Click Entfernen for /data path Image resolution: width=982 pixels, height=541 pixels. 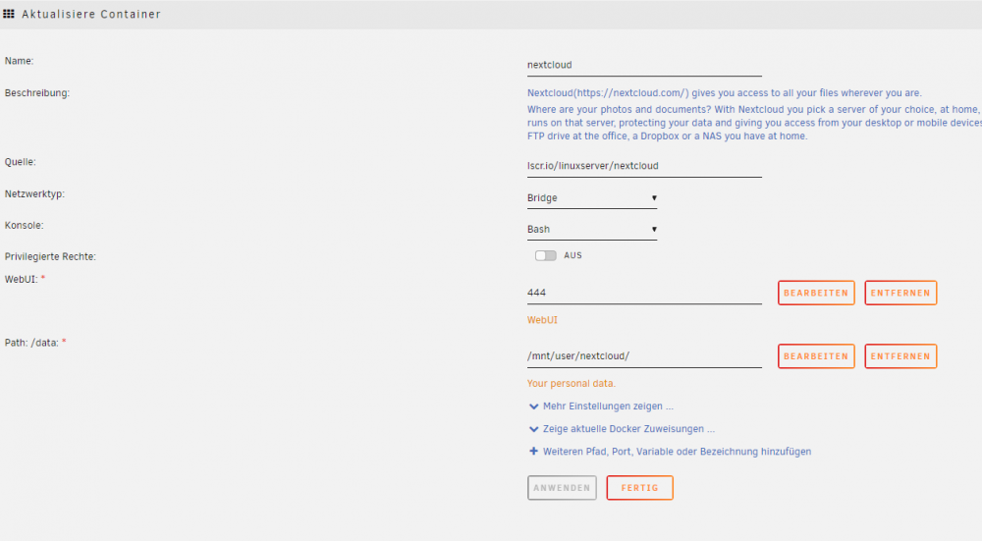pos(900,355)
